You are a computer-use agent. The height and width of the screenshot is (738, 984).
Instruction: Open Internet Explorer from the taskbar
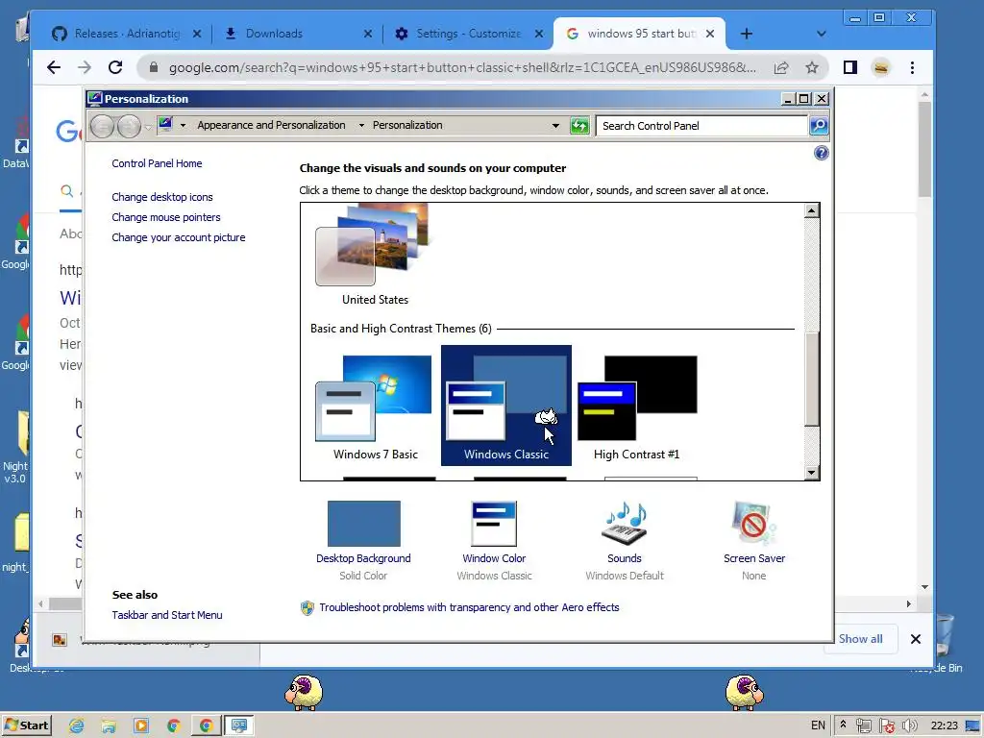(x=77, y=726)
